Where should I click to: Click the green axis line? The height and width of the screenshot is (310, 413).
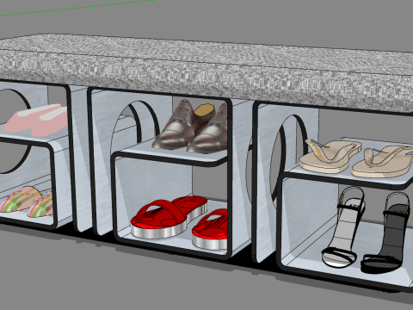coord(77,8)
